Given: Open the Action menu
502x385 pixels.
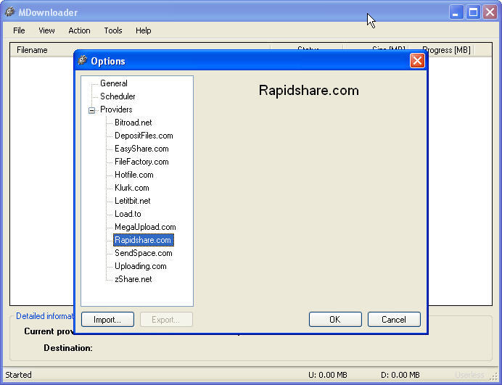Looking at the screenshot, I should (x=79, y=30).
